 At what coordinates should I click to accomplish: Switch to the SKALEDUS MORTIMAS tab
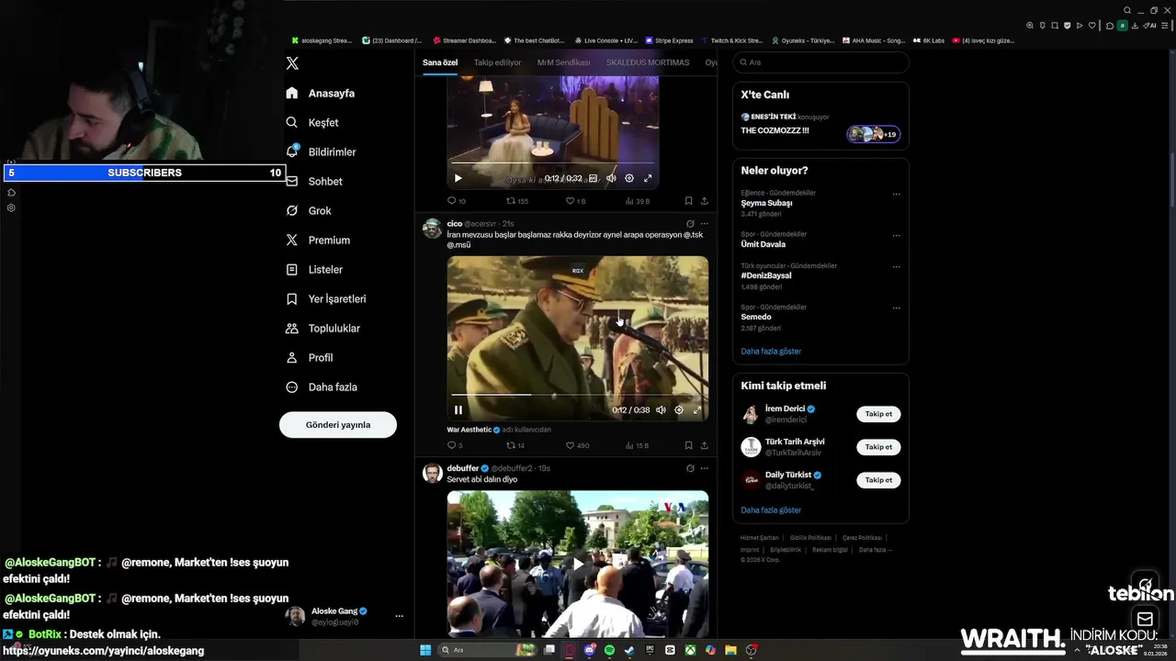[x=648, y=62]
